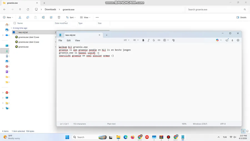Copy the selected file in Explorer

[27, 18]
